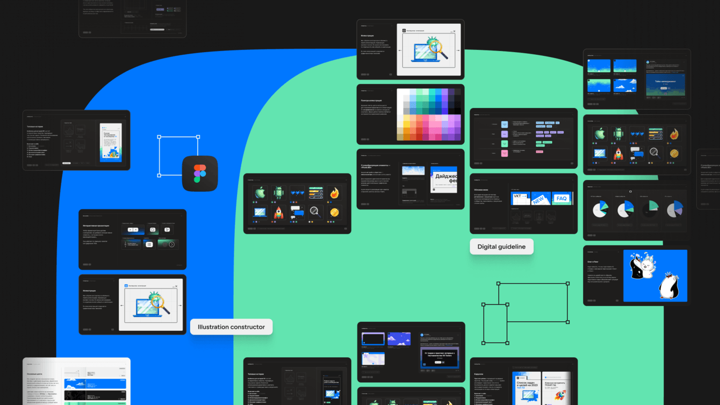
Task: Go to next illustration in the card beside "Illustration constructor"
Action: [x=181, y=306]
